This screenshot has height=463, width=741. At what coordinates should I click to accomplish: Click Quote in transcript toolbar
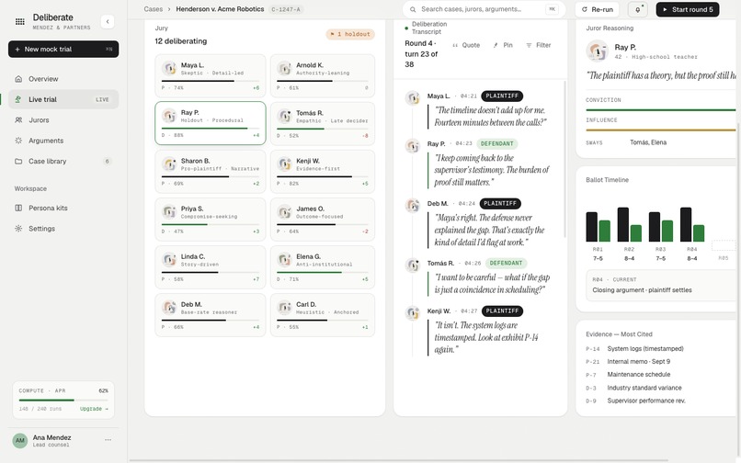click(466, 45)
